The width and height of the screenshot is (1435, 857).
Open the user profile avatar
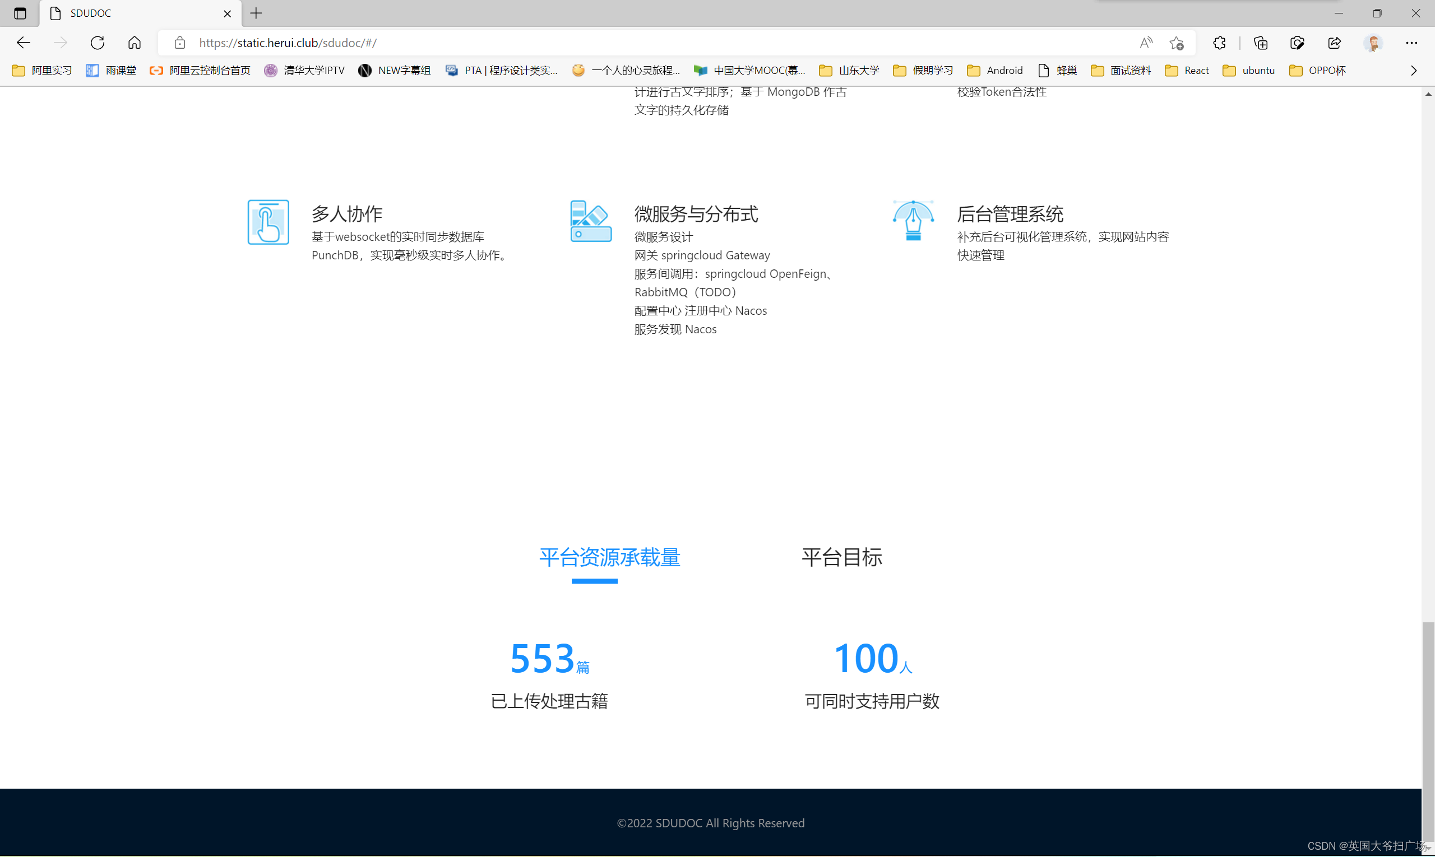1373,43
